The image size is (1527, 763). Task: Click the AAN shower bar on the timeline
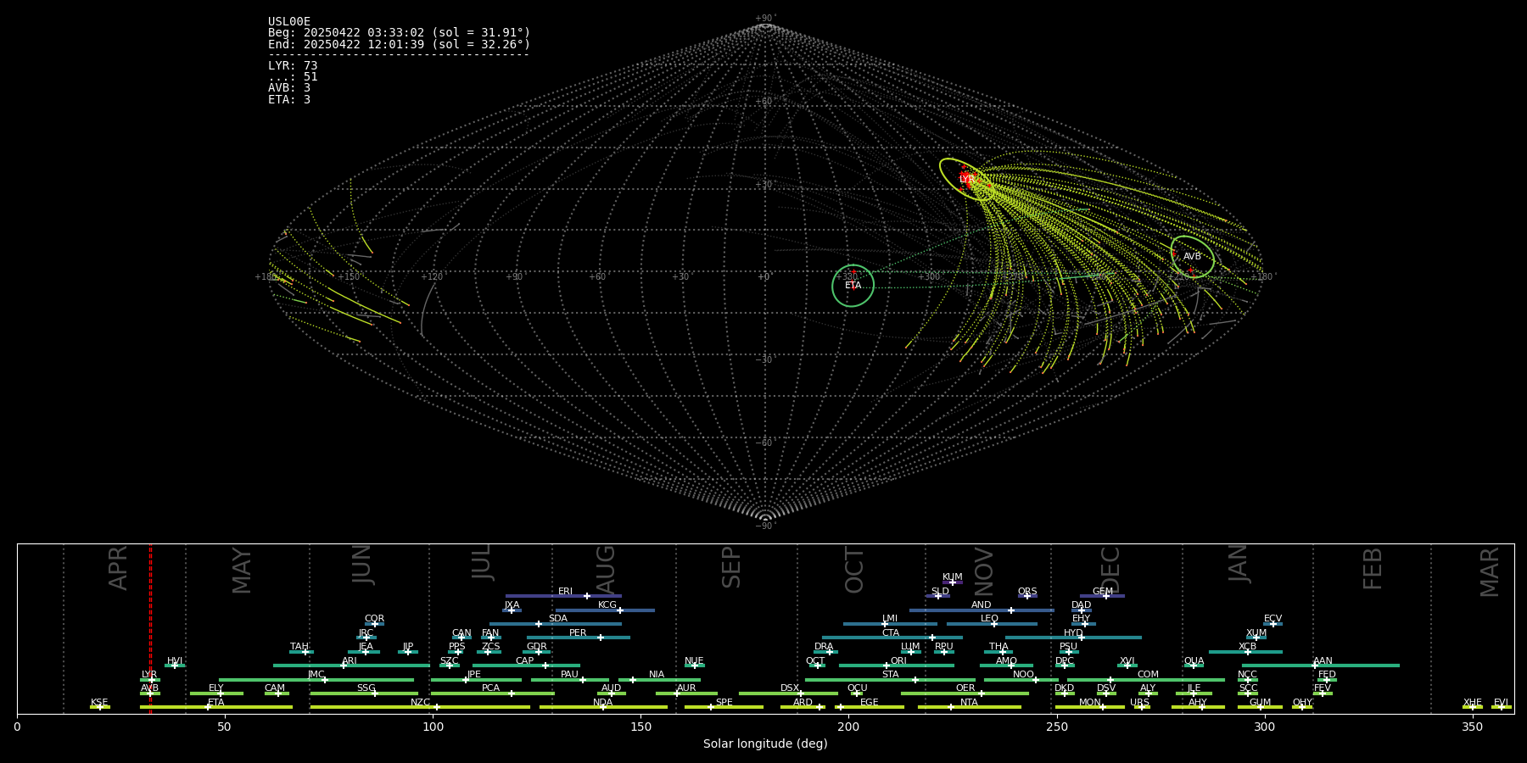[1321, 666]
